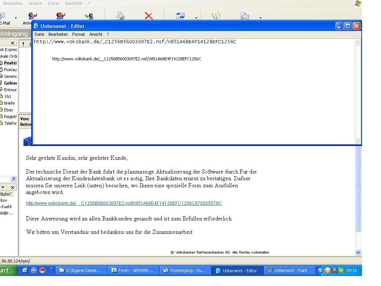
Task: Select contact Kuehl in contacts list
Action: click(6, 207)
